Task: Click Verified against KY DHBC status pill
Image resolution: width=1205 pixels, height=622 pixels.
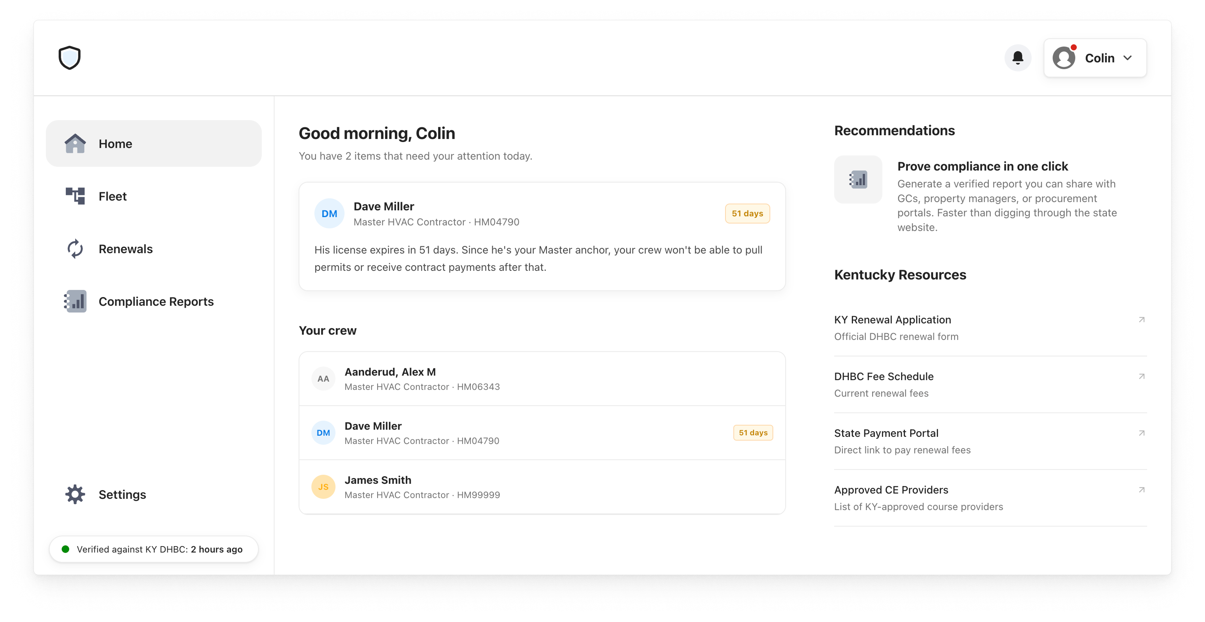Action: [153, 549]
